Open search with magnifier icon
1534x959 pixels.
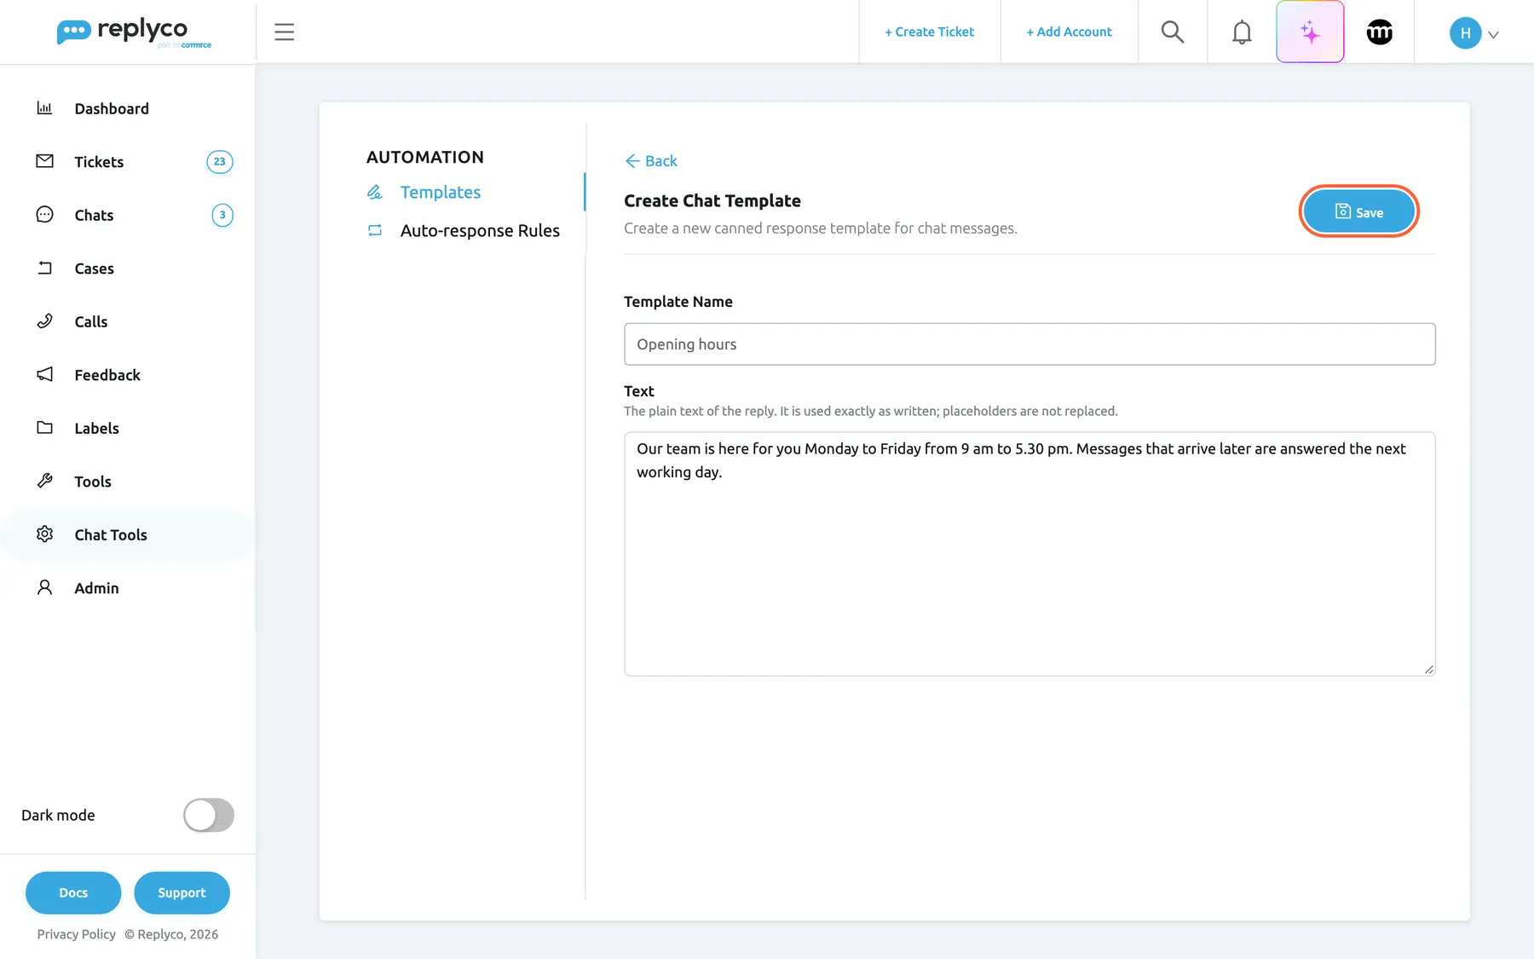1172,32
